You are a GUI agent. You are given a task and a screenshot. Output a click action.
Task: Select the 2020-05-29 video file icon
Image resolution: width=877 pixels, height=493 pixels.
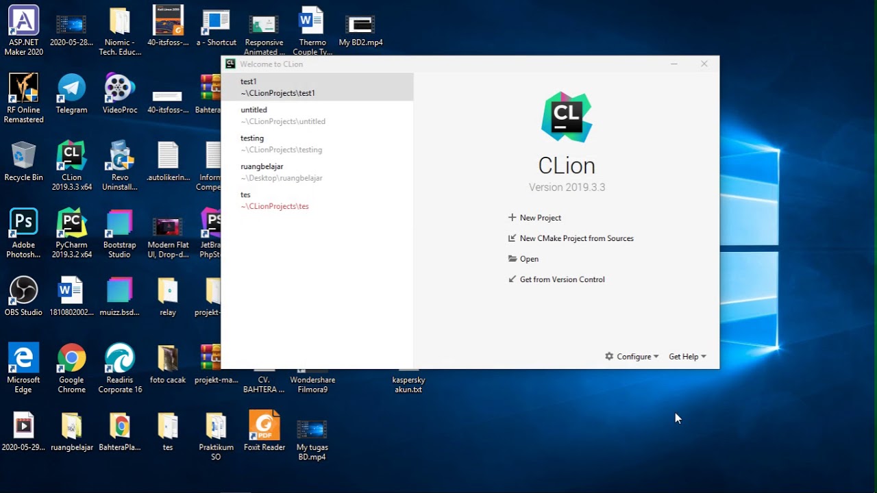tap(23, 431)
